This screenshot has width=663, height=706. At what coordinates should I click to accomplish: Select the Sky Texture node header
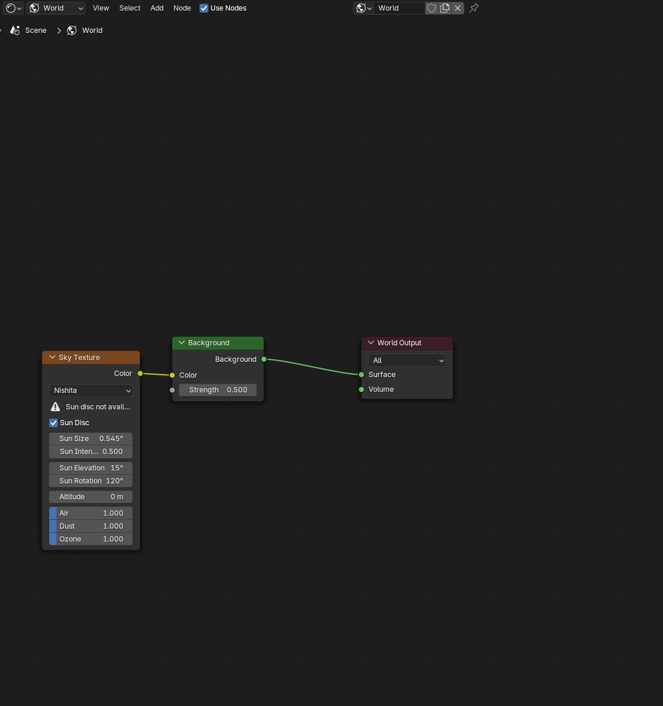pyautogui.click(x=91, y=357)
